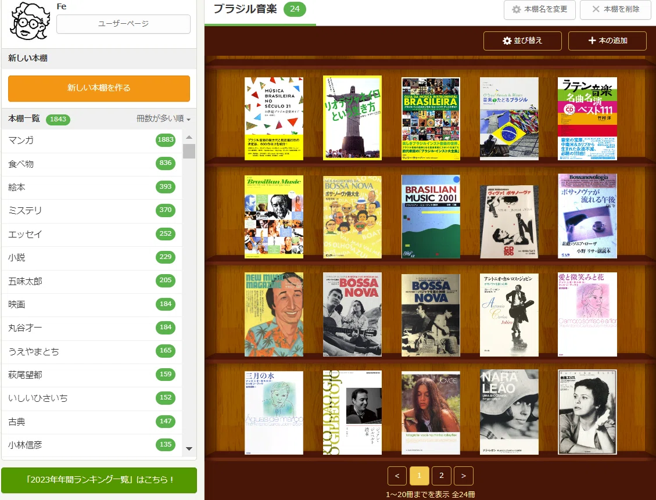This screenshot has width=656, height=500.
Task: Select the うえやまとち bookshelf row
Action: click(x=92, y=351)
